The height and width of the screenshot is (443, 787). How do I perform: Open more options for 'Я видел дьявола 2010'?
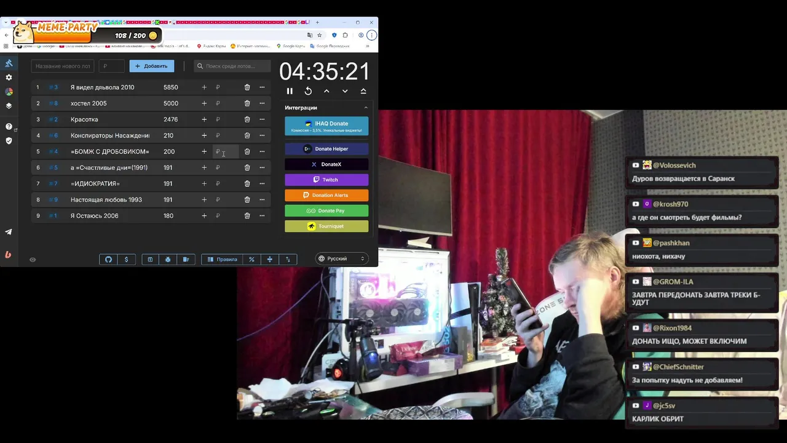pyautogui.click(x=262, y=87)
